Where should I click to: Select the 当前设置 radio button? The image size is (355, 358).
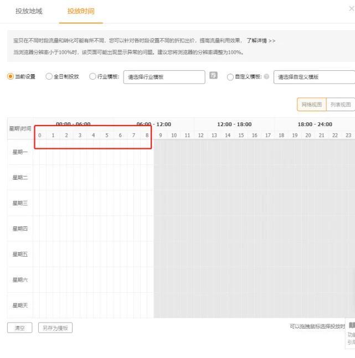click(11, 77)
